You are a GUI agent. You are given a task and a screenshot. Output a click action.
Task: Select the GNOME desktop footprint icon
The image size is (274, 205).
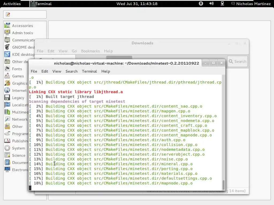pos(7,47)
